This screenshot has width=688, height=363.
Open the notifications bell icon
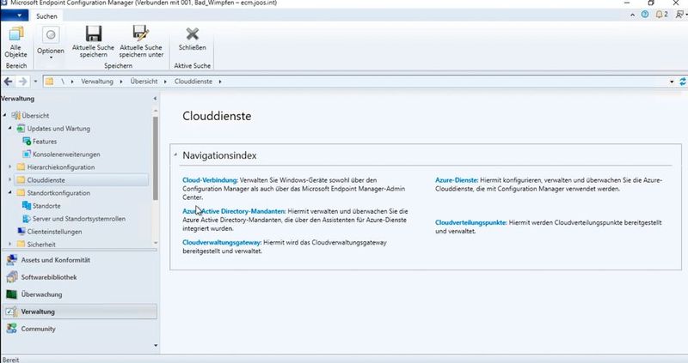pyautogui.click(x=659, y=15)
